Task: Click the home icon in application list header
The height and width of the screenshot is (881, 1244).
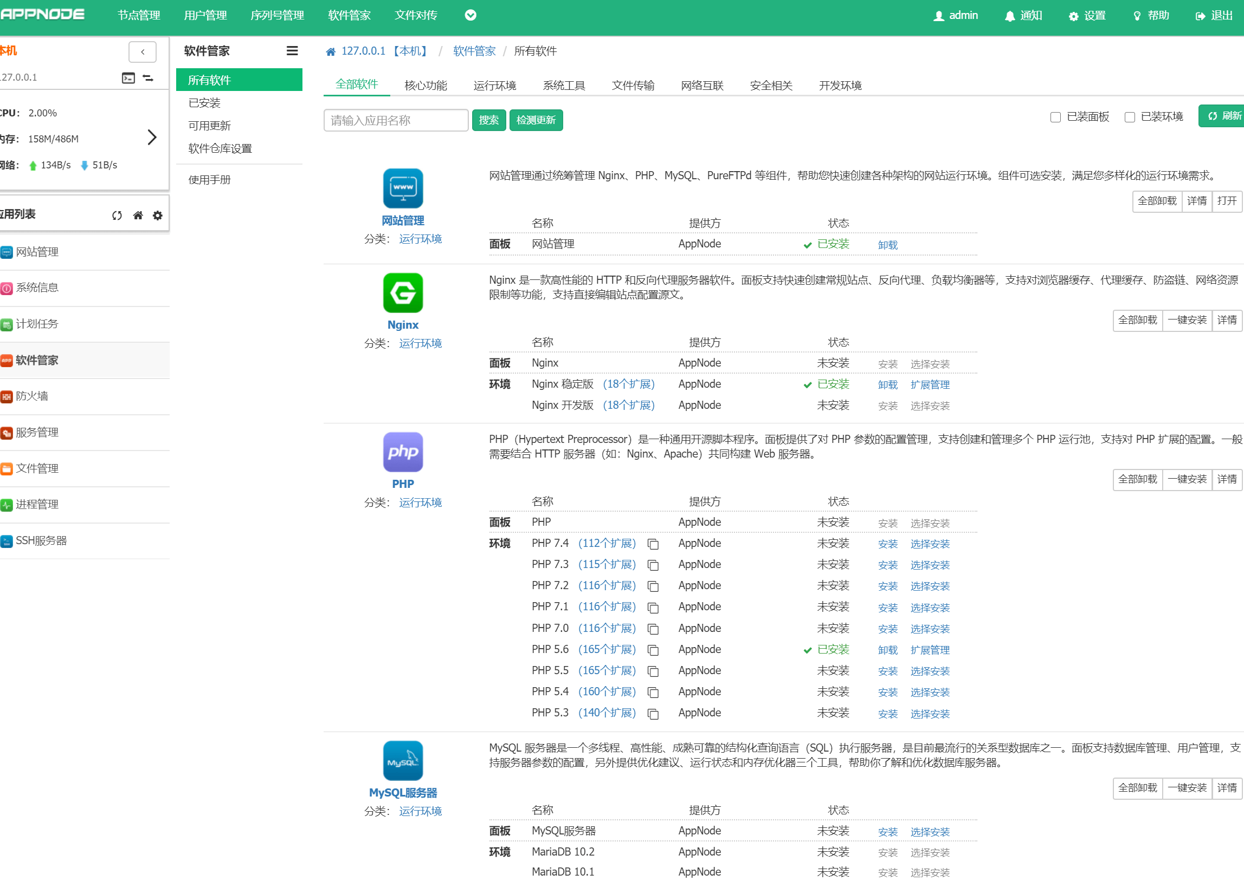Action: pos(138,216)
